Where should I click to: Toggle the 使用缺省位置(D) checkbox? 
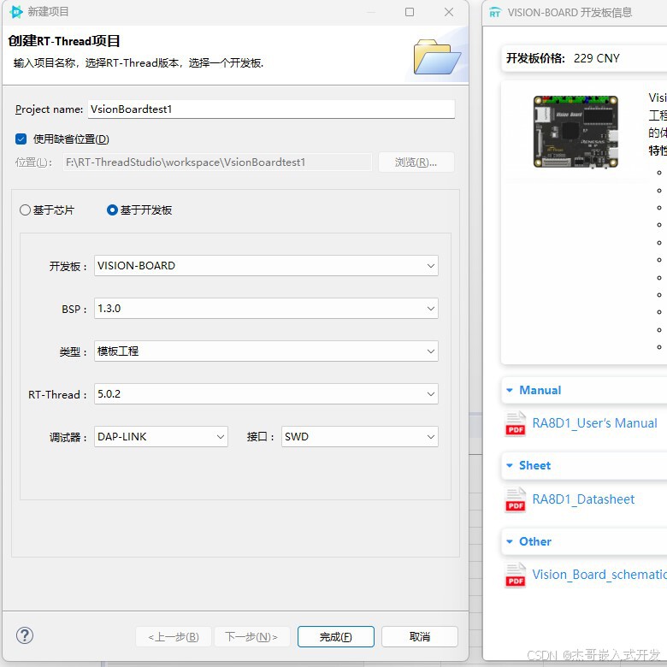[x=21, y=139]
